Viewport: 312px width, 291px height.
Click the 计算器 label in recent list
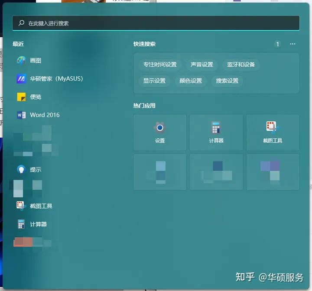tap(39, 224)
